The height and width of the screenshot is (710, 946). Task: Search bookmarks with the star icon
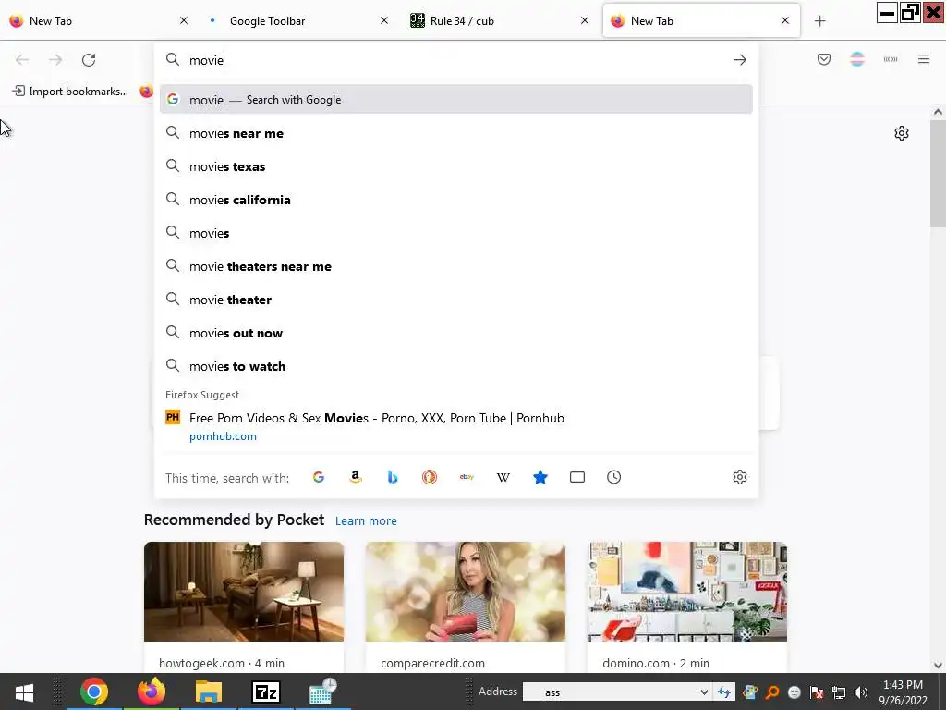pos(540,478)
